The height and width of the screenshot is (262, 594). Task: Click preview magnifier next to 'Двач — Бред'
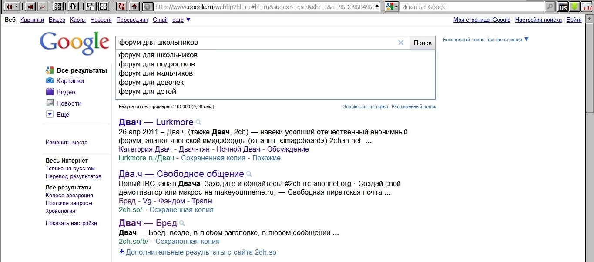(182, 223)
